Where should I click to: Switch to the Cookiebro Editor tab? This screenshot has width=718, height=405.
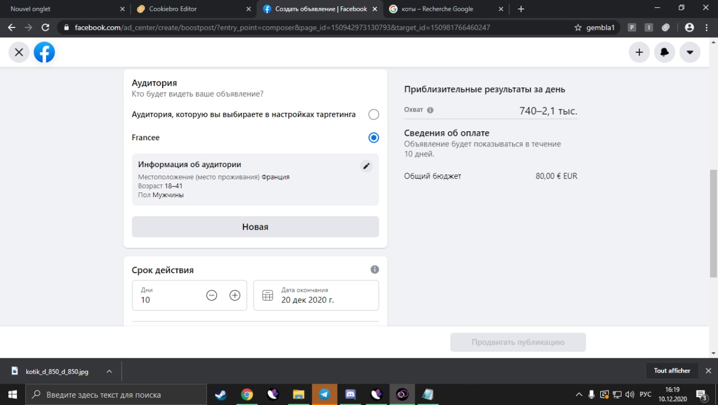[x=192, y=9]
